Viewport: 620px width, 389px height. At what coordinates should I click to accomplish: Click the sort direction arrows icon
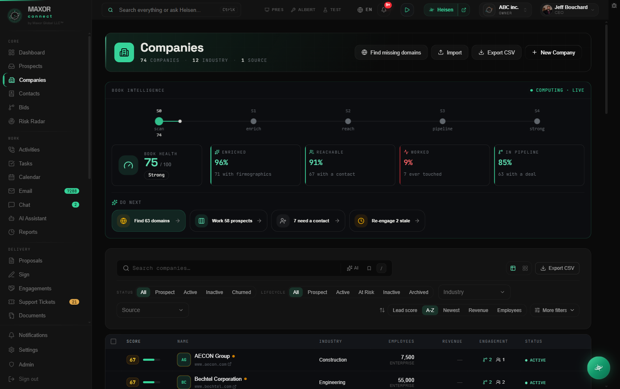(x=382, y=310)
